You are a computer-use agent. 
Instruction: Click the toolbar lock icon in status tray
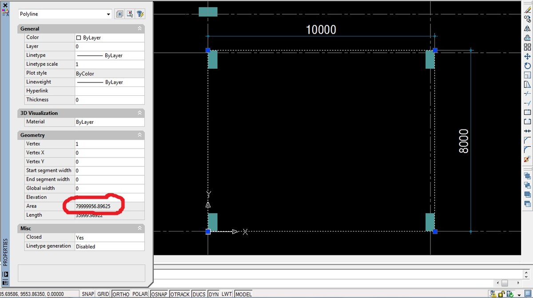(x=501, y=294)
